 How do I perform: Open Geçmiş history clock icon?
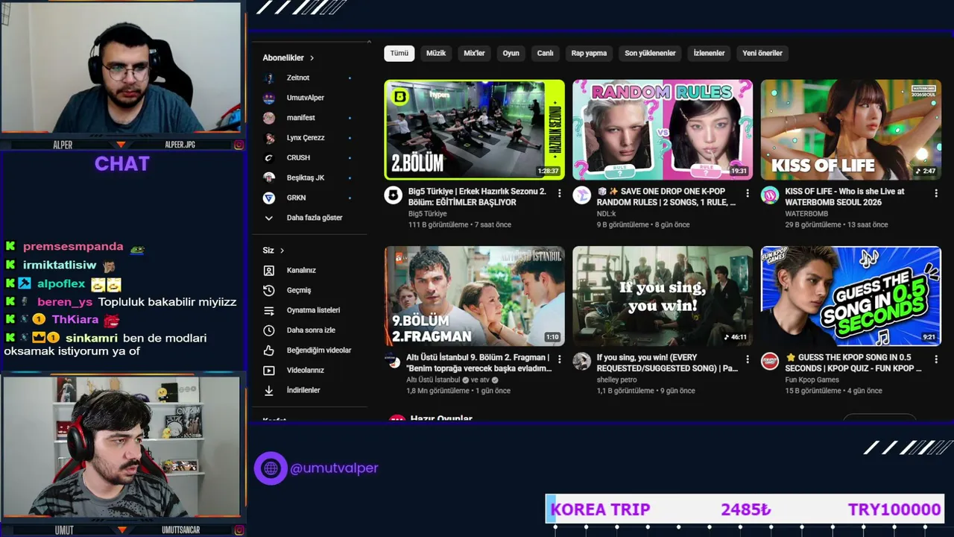[x=269, y=290]
